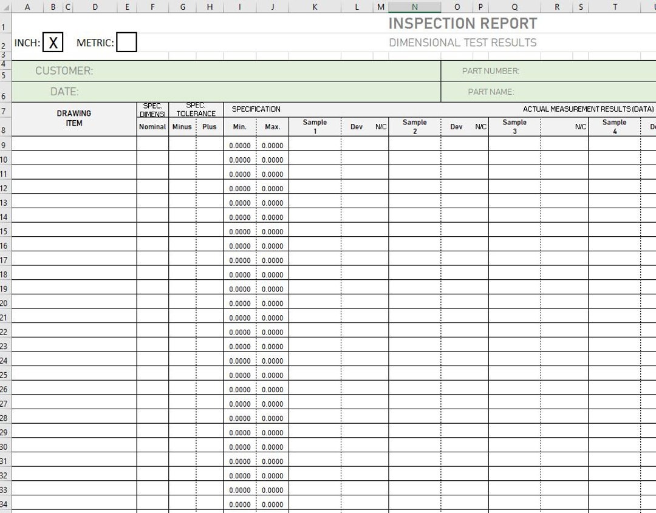Click the SPECIFICATION header cell

pyautogui.click(x=256, y=109)
